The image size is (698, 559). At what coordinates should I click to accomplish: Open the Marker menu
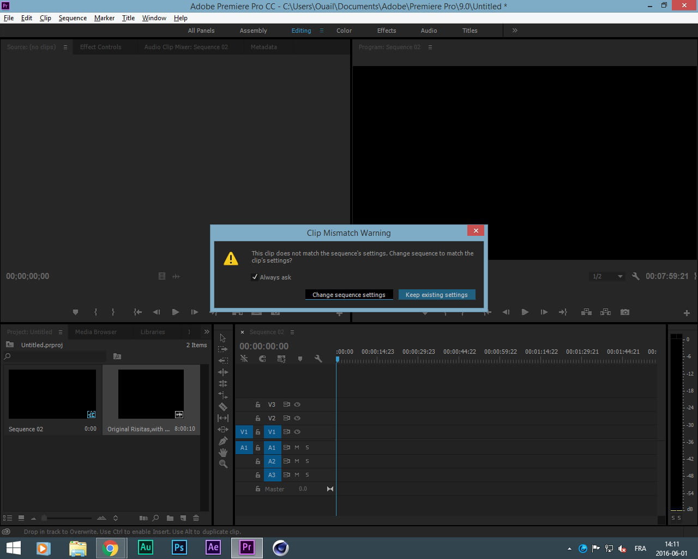(104, 18)
